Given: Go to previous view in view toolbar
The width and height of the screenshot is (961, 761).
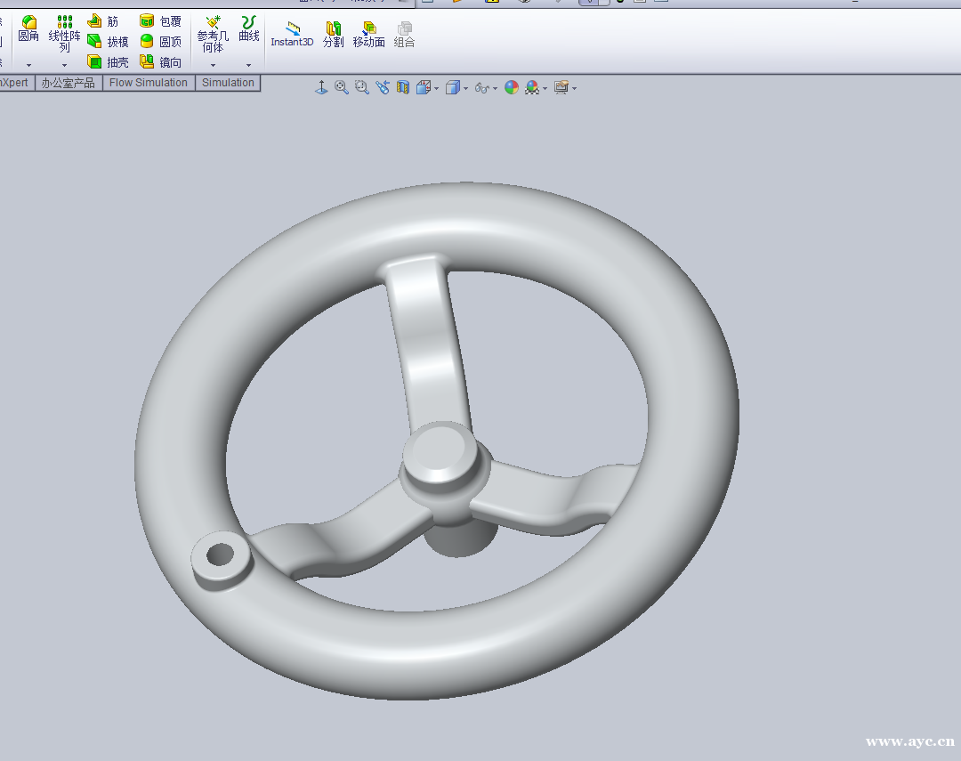Looking at the screenshot, I should [383, 87].
